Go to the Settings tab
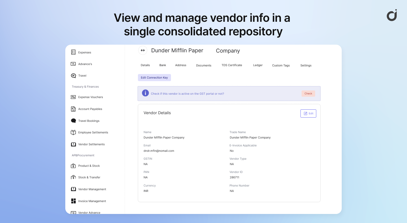 pyautogui.click(x=306, y=65)
